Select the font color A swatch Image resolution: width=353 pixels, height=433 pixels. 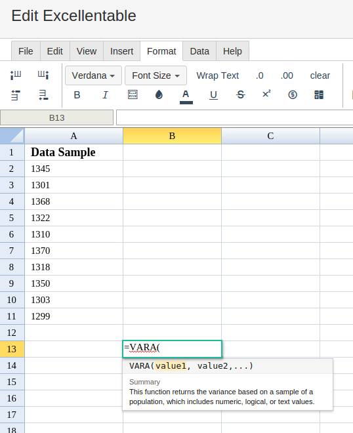coord(186,96)
